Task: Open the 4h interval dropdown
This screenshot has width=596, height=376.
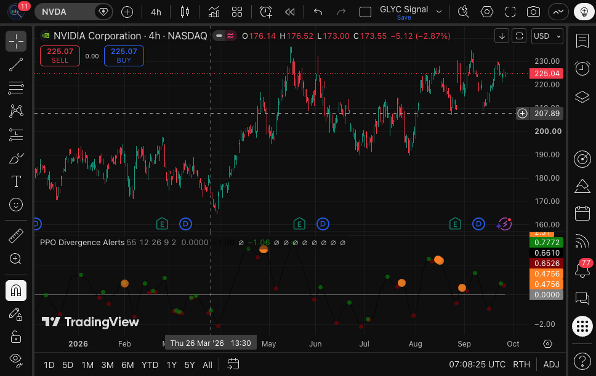Action: [x=156, y=12]
